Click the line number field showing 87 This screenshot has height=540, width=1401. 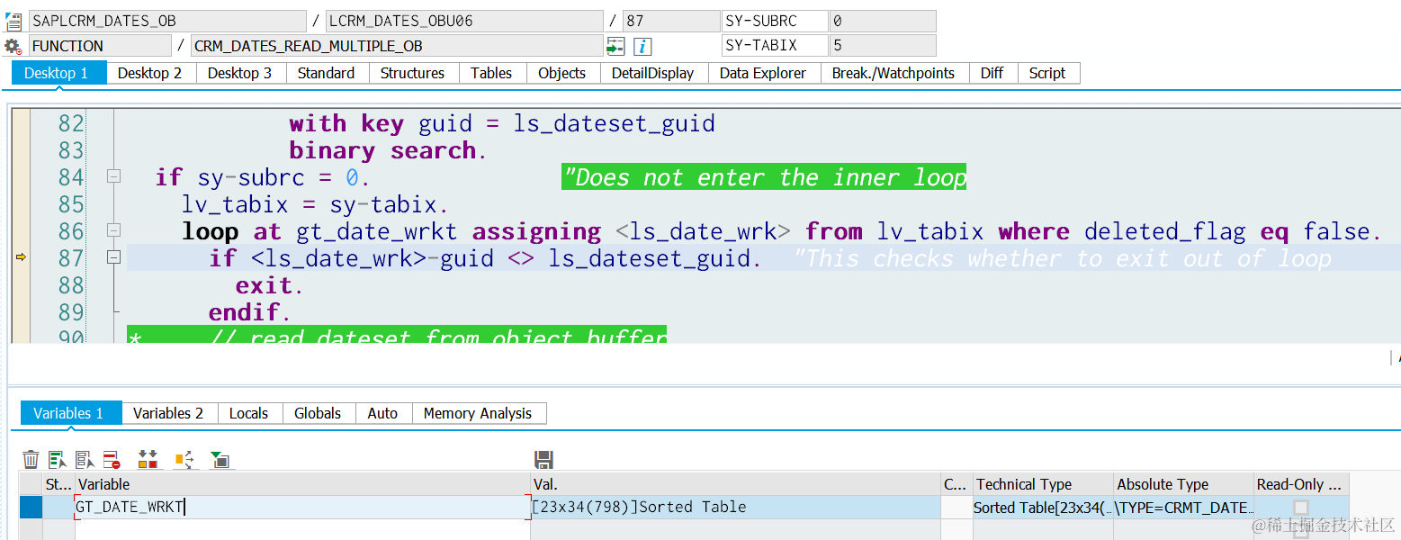tap(671, 21)
